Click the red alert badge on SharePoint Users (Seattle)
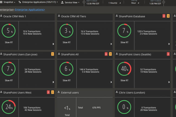The width and height of the screenshot is (176, 117). 168,54
